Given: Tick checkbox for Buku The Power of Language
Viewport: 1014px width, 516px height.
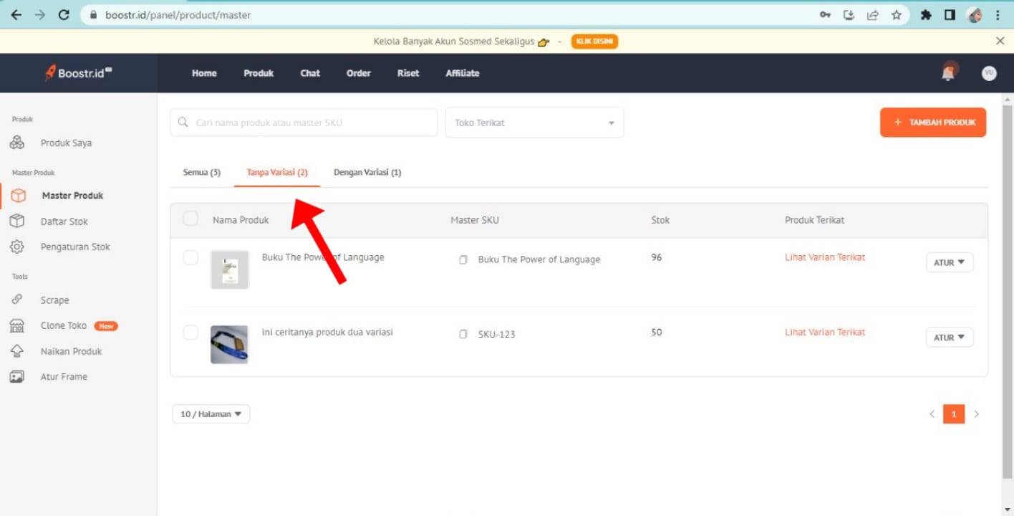Looking at the screenshot, I should pos(190,257).
